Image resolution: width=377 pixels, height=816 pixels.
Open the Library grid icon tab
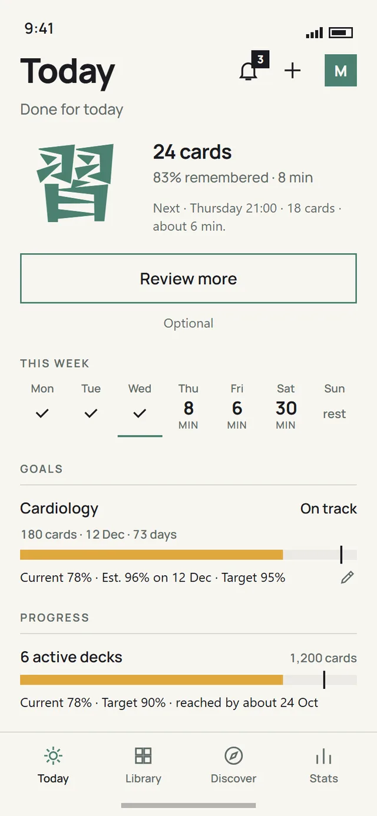(143, 765)
